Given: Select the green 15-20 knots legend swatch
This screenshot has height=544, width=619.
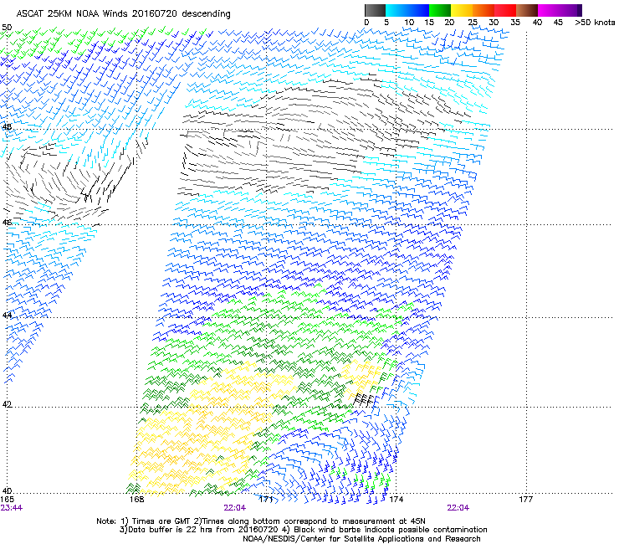Looking at the screenshot, I should (440, 10).
